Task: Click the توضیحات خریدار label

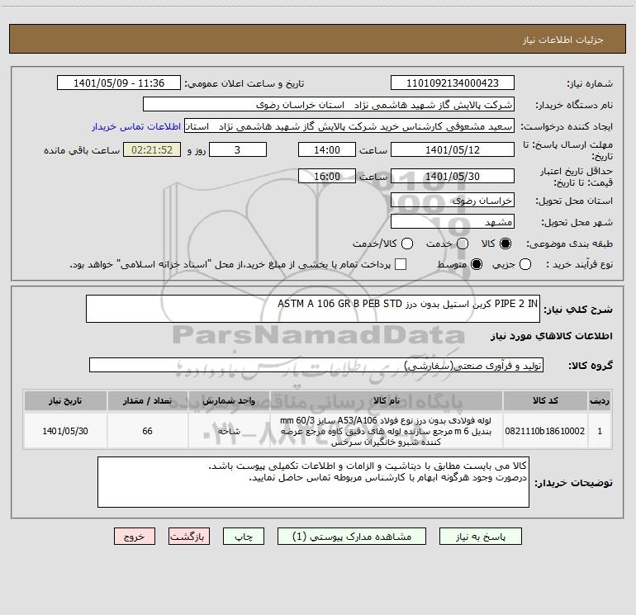Action: tap(573, 483)
